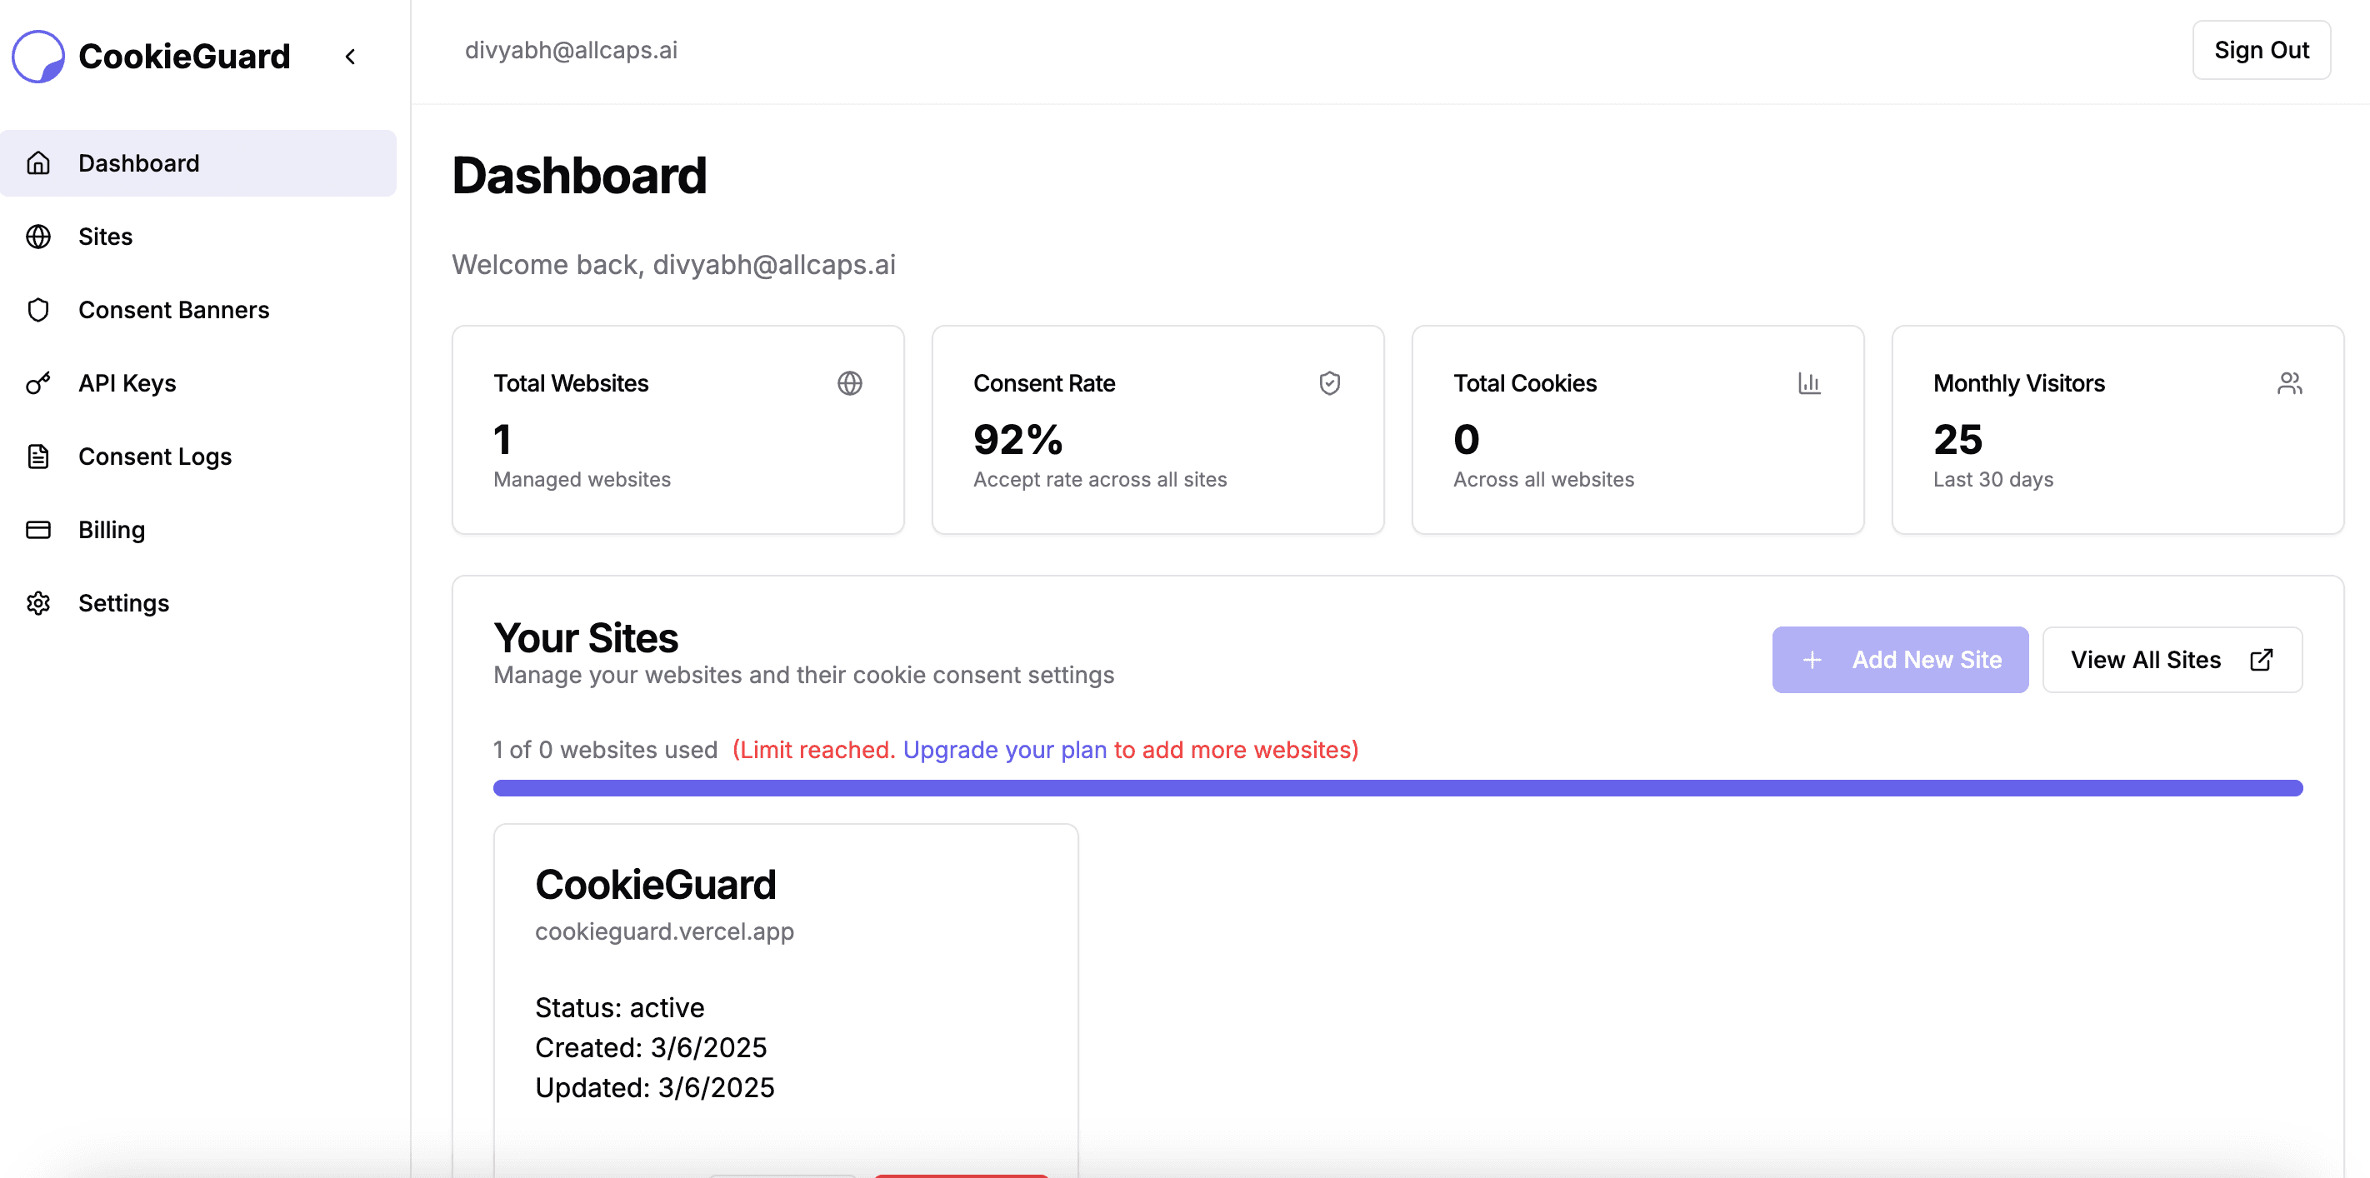Open Consent Banners section
The height and width of the screenshot is (1178, 2370).
click(x=197, y=310)
